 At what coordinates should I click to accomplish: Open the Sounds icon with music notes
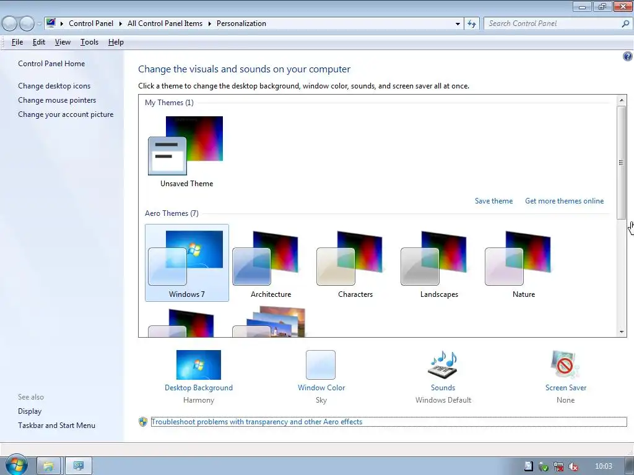point(443,365)
